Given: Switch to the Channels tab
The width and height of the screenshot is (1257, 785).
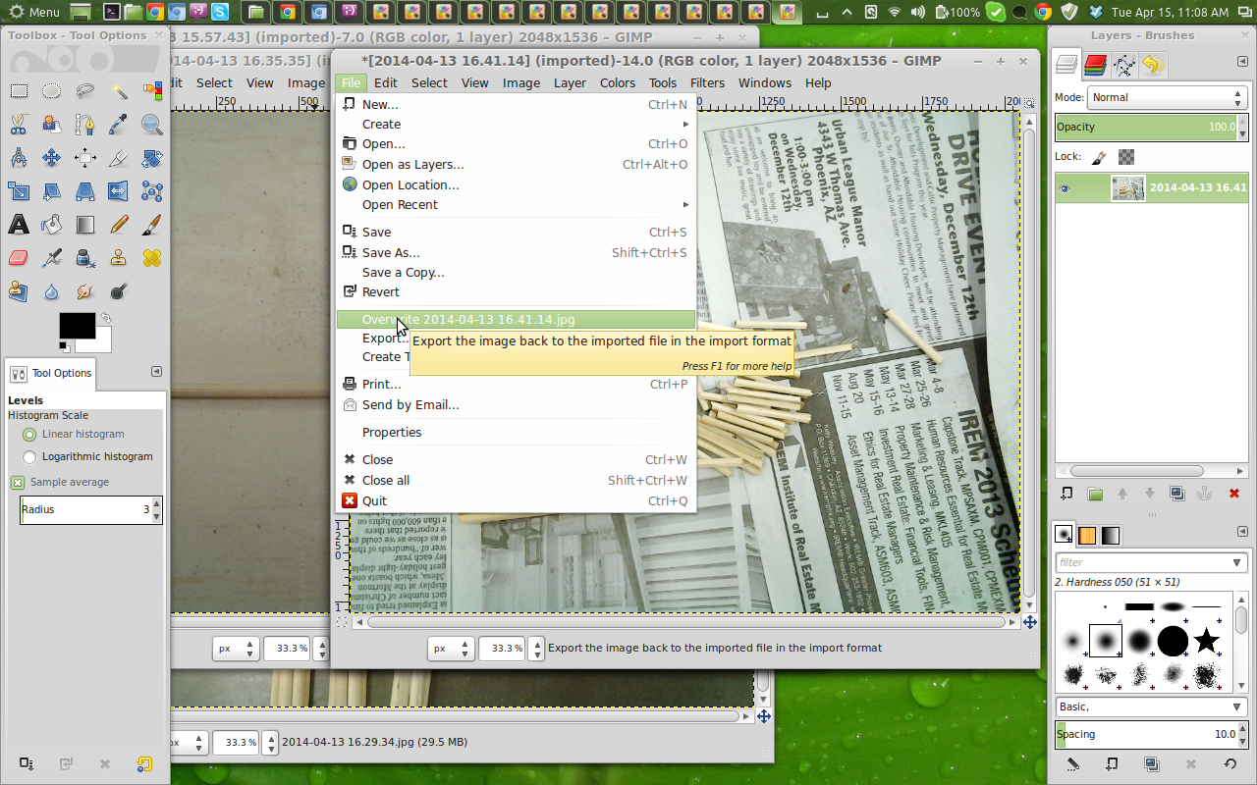Looking at the screenshot, I should coord(1096,65).
